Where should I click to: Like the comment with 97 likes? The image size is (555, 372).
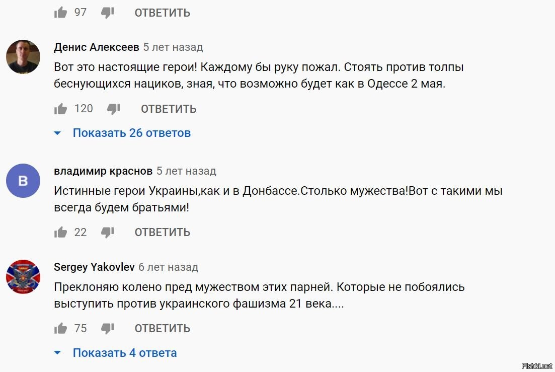coord(60,13)
